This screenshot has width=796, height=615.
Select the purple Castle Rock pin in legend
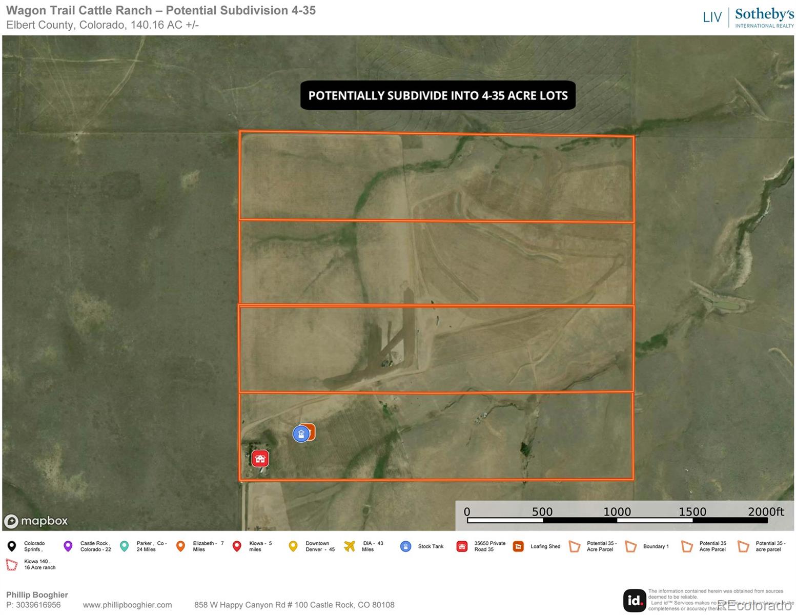(x=68, y=546)
